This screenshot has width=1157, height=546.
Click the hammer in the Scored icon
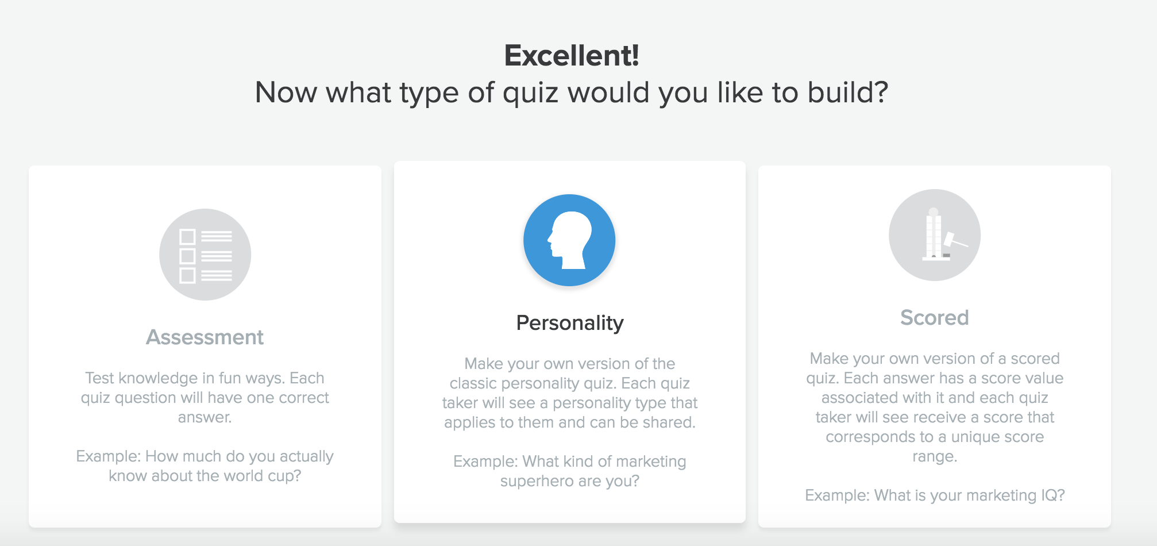[955, 240]
